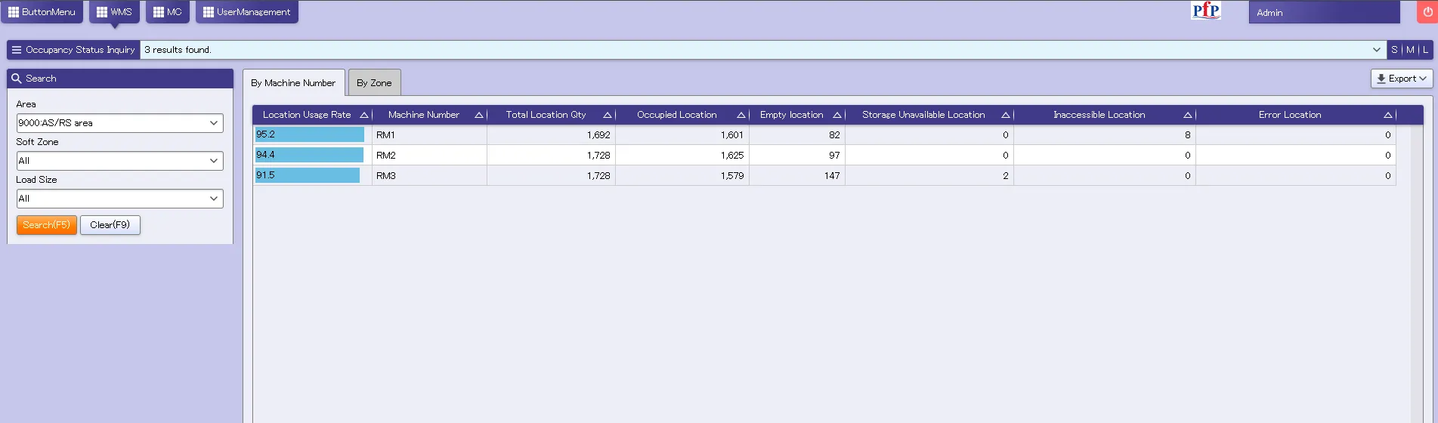1438x423 pixels.
Task: Click the 1,579 occupied location cell
Action: point(682,176)
